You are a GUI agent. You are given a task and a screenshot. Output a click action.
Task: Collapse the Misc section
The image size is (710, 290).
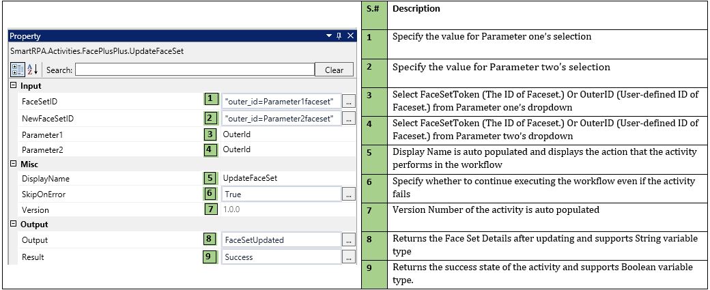click(14, 164)
